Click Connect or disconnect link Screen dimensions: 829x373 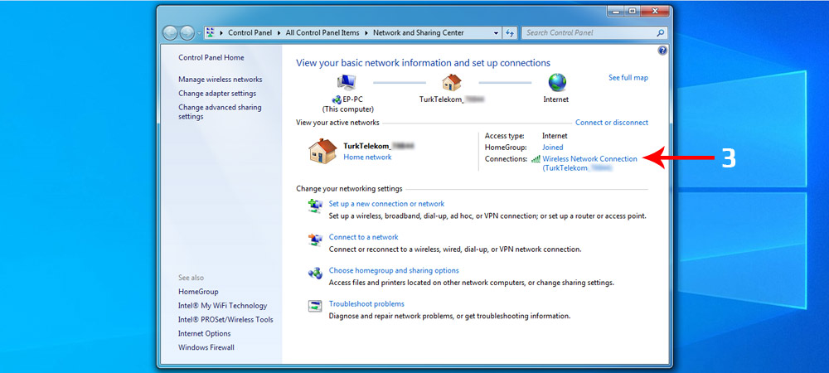point(612,123)
